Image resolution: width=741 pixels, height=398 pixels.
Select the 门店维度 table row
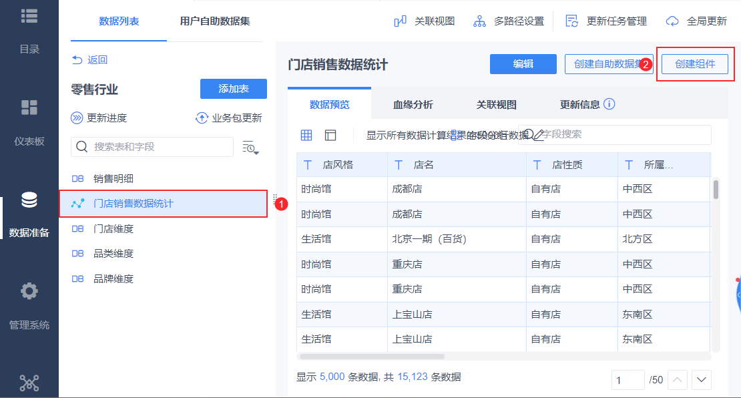(163, 229)
